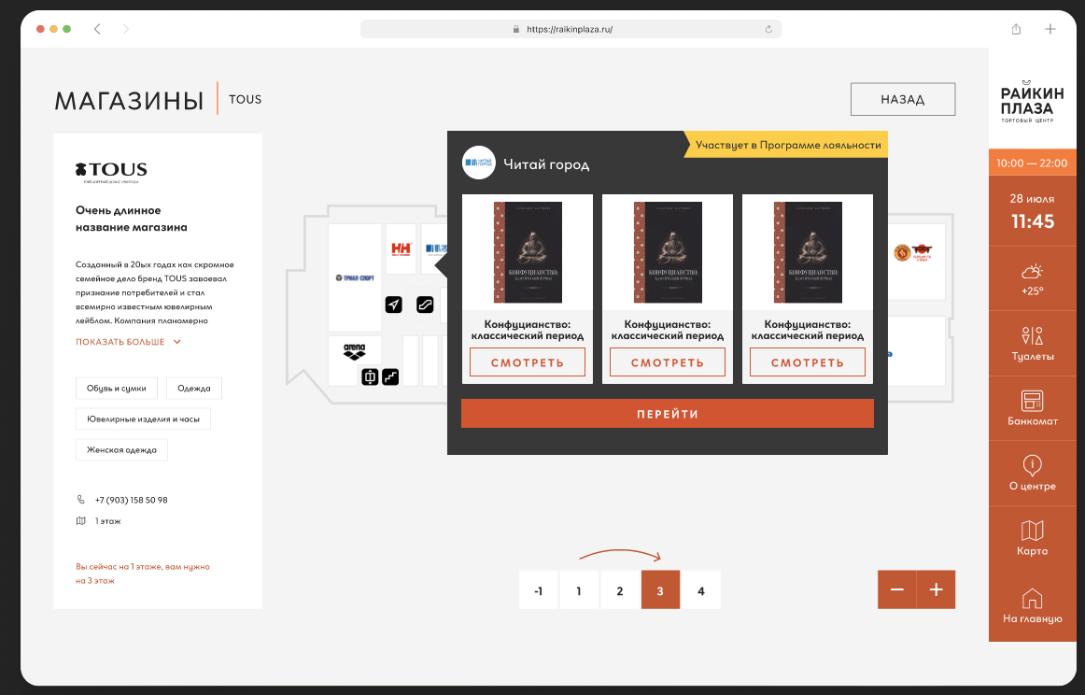1085x695 pixels.
Task: Go to На главную home page
Action: pyautogui.click(x=1032, y=605)
